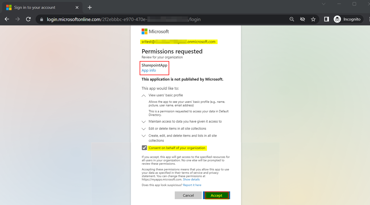Click 'Report it here' link
Screen dimensions: 370x205
coord(192,185)
